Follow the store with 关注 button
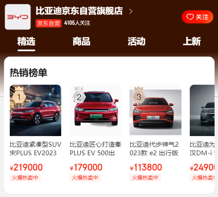This screenshot has height=197, width=218. pos(197,17)
